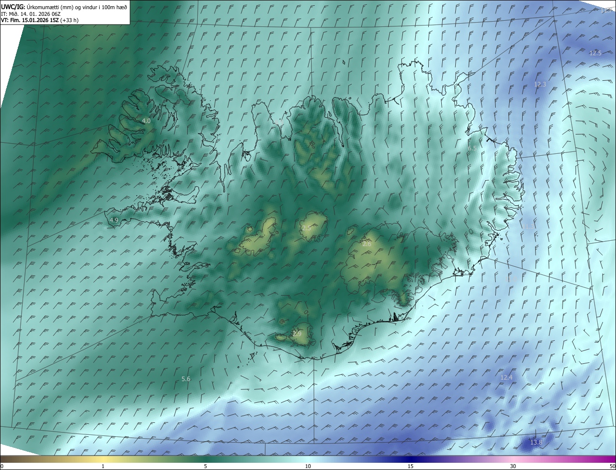Click the color scale bar legend
Image resolution: width=616 pixels, height=470 pixels.
[x=308, y=459]
